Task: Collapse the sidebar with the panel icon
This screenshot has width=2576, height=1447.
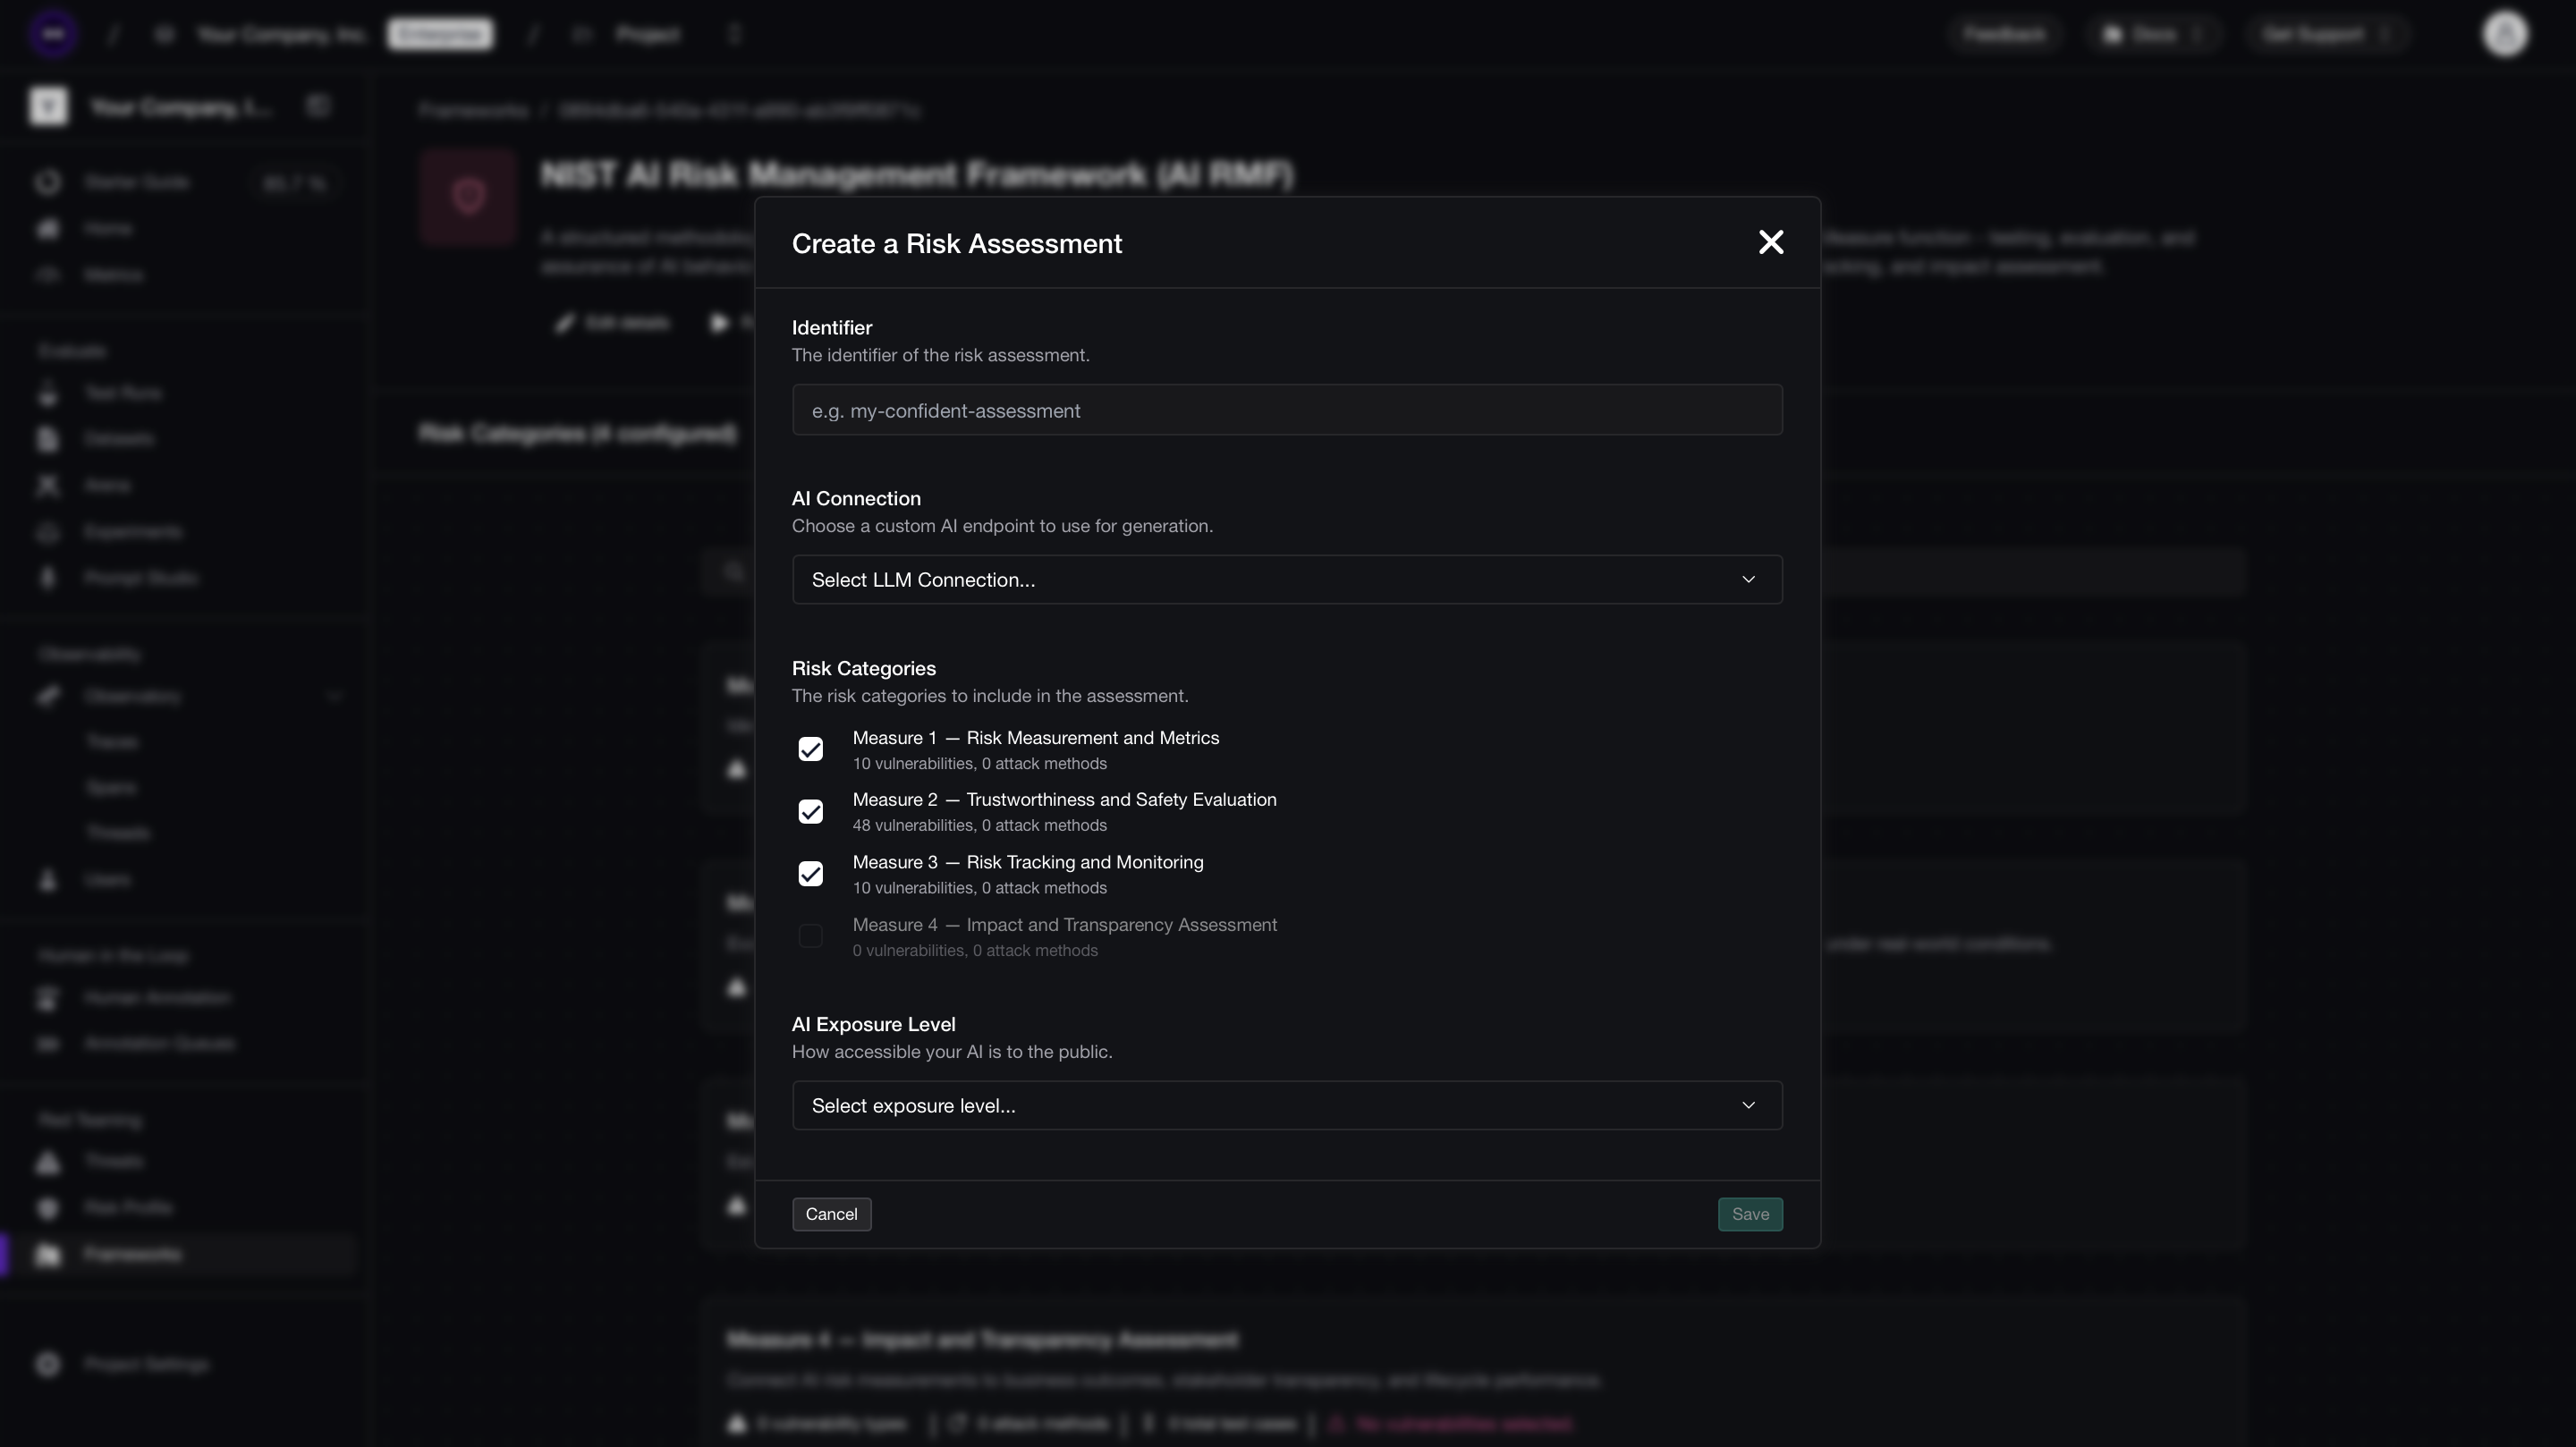Action: pyautogui.click(x=318, y=106)
